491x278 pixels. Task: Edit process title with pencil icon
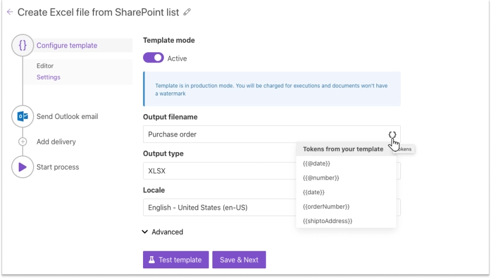click(187, 12)
